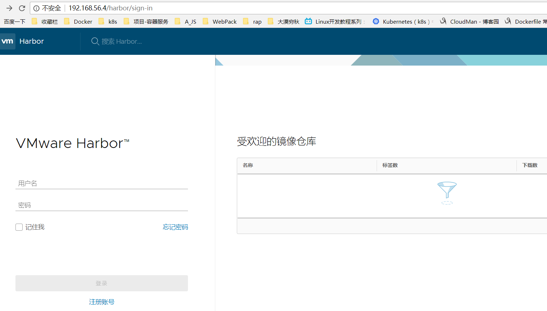Open the 收藏栏 bookmark folder

pos(45,21)
